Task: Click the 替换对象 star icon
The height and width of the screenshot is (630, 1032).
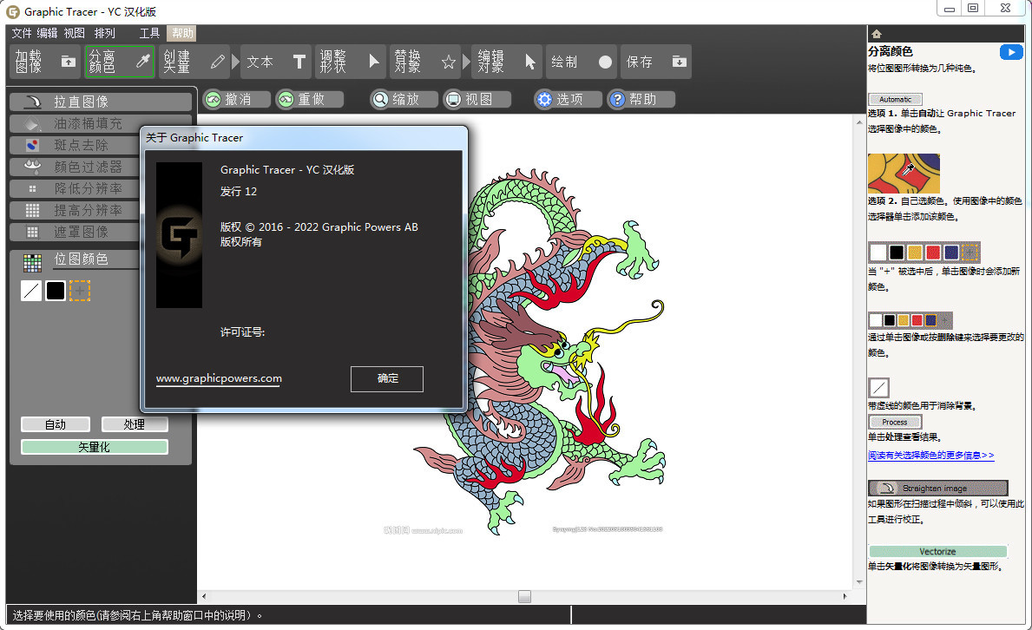Action: tap(449, 62)
